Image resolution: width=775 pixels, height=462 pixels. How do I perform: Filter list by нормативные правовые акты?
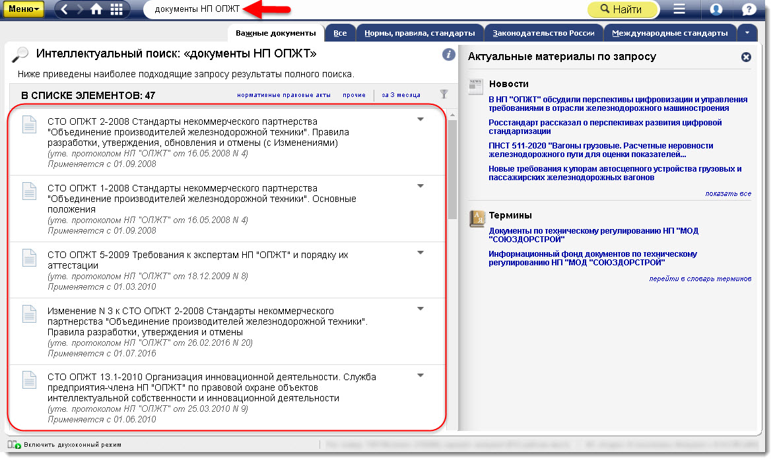pos(284,95)
